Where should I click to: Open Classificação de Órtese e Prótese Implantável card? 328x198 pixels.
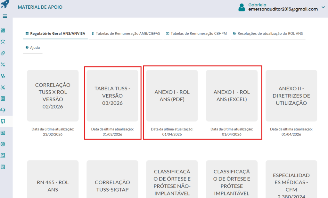coord(232,179)
